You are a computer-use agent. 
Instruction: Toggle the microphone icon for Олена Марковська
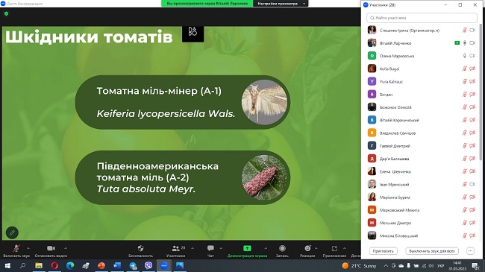pyautogui.click(x=464, y=56)
